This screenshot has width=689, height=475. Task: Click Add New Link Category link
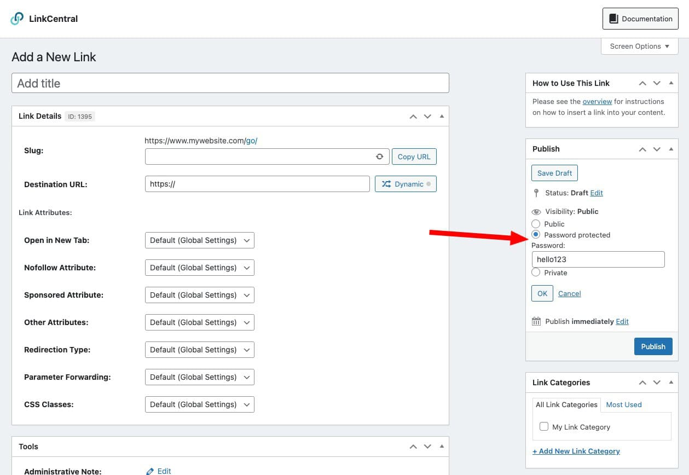click(576, 451)
